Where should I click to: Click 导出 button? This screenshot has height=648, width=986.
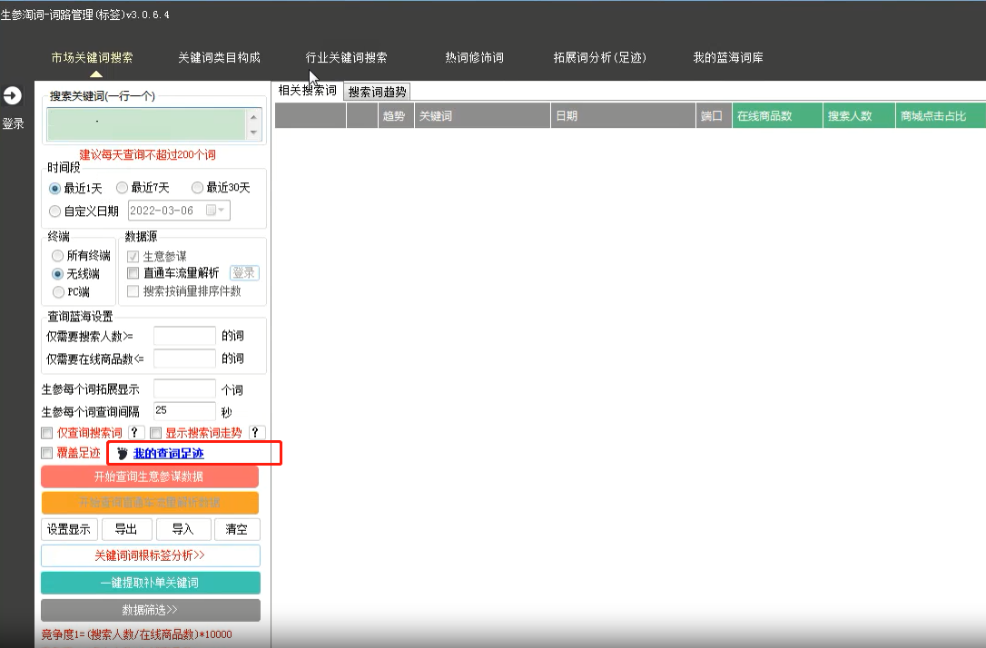[126, 529]
